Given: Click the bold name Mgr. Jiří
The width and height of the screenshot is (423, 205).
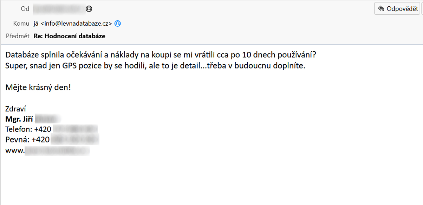Looking at the screenshot, I should pos(19,119).
